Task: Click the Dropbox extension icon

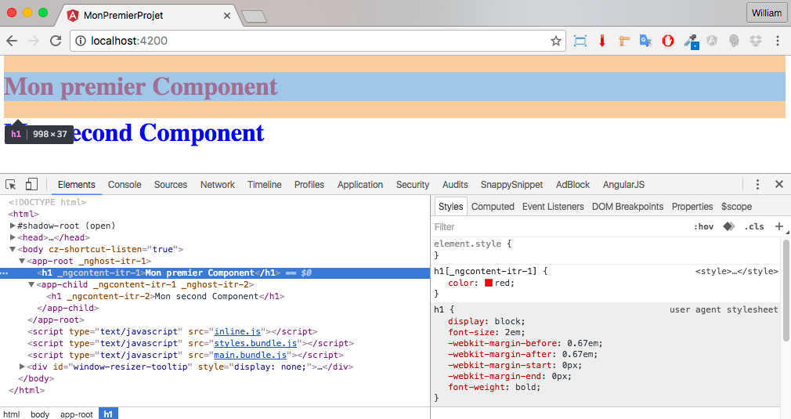Action: click(x=755, y=41)
